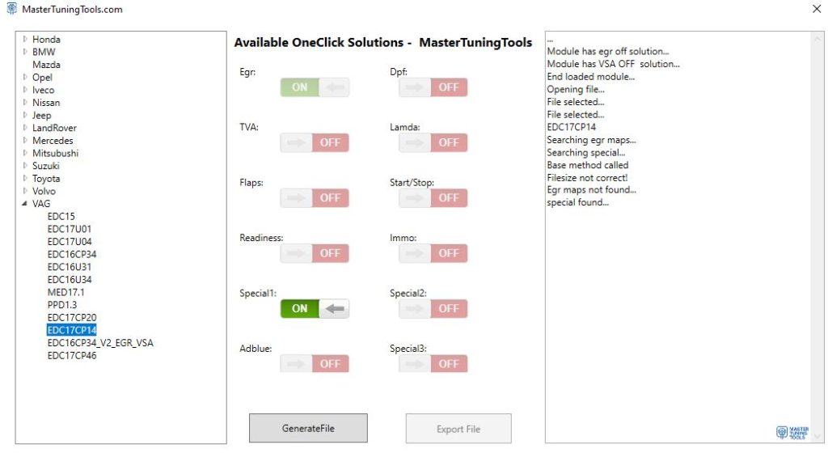Toggle the Start/Stop switch
The height and width of the screenshot is (453, 828).
coord(433,197)
